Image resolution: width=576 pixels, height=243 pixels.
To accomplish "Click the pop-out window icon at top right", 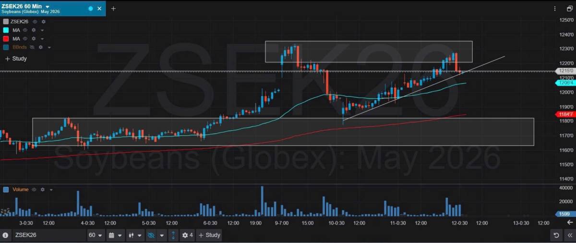I will (x=569, y=9).
